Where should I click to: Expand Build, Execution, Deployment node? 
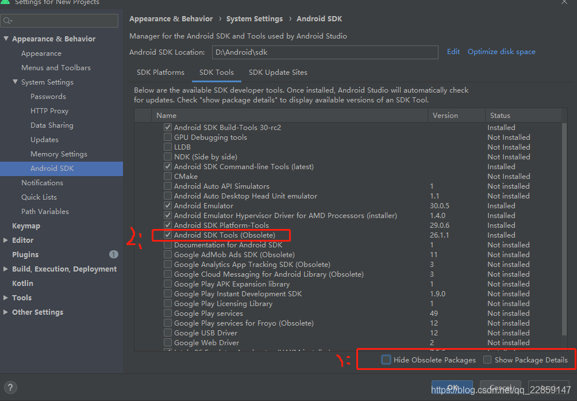6,269
